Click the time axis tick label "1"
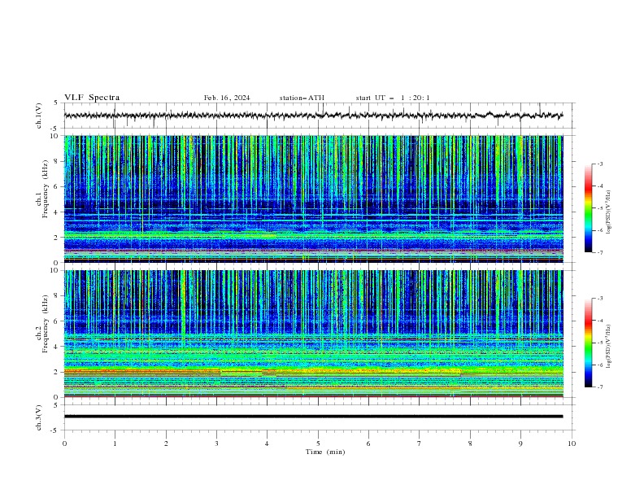 pyautogui.click(x=115, y=443)
